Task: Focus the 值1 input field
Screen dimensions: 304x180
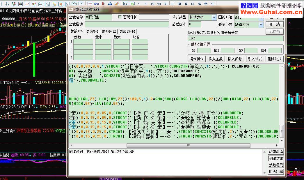Action: click(204, 50)
